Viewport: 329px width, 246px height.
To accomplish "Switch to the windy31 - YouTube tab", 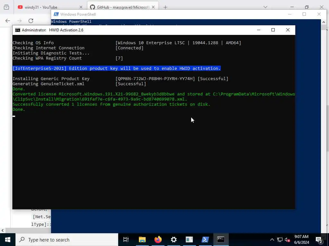I will (x=41, y=7).
